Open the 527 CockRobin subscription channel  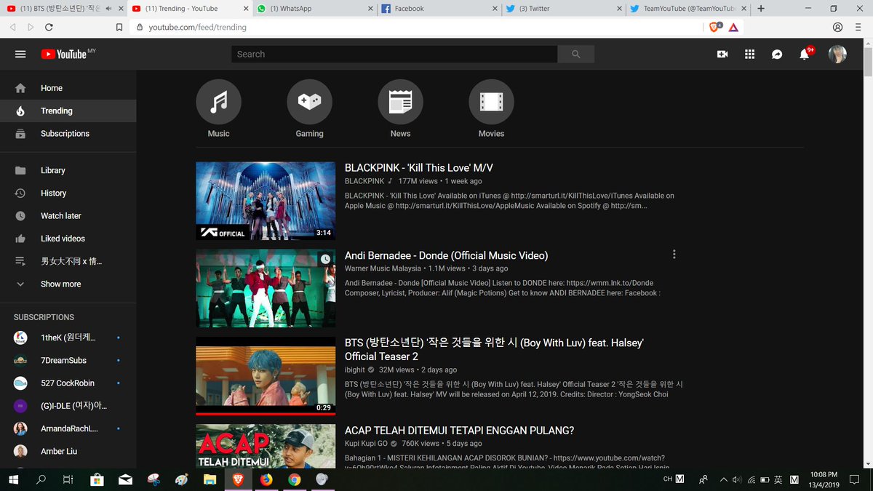pyautogui.click(x=68, y=383)
